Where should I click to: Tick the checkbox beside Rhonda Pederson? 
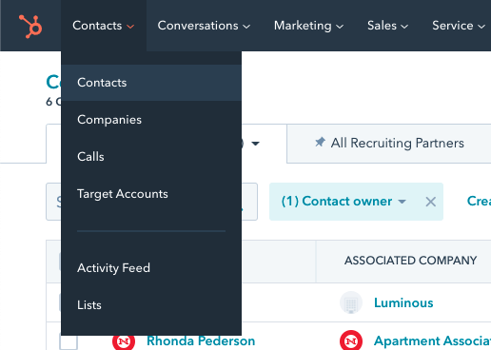point(69,342)
